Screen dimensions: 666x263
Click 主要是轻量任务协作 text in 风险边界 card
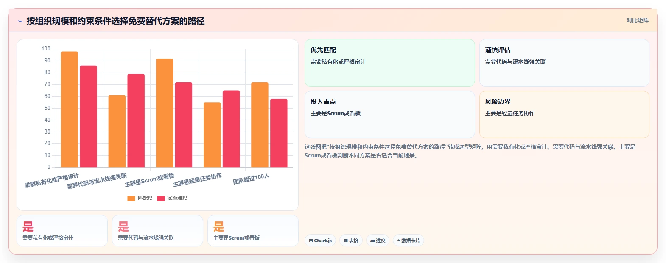coord(510,113)
